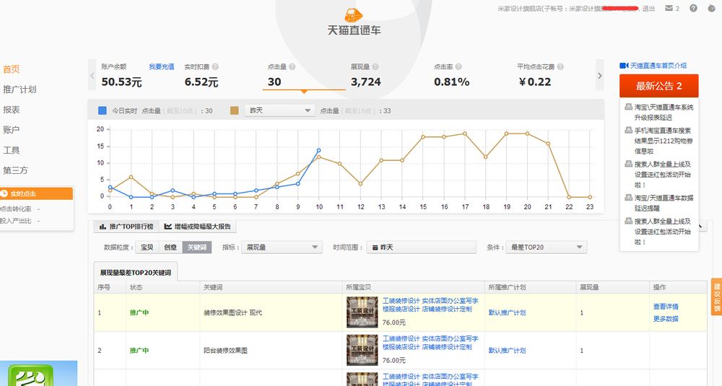This screenshot has height=386, width=722.
Task: Select 展现量最差TOP20关键词 tab
Action: [136, 272]
